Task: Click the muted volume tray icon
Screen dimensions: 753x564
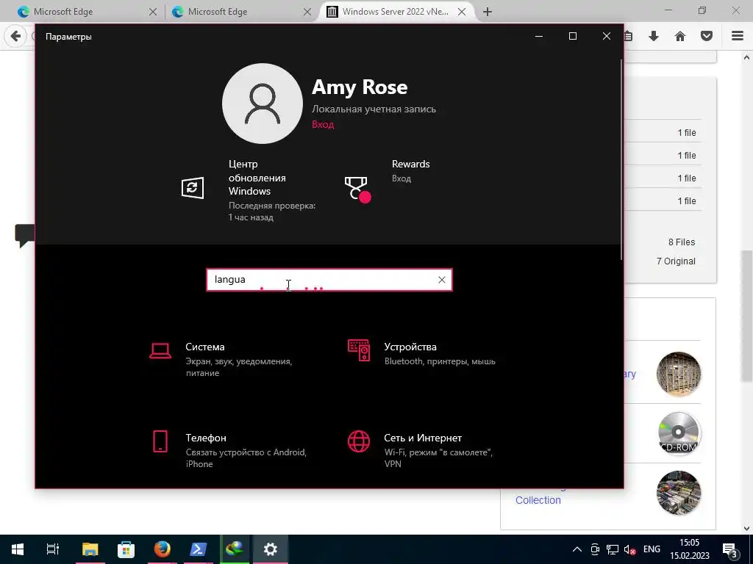Action: pyautogui.click(x=629, y=549)
